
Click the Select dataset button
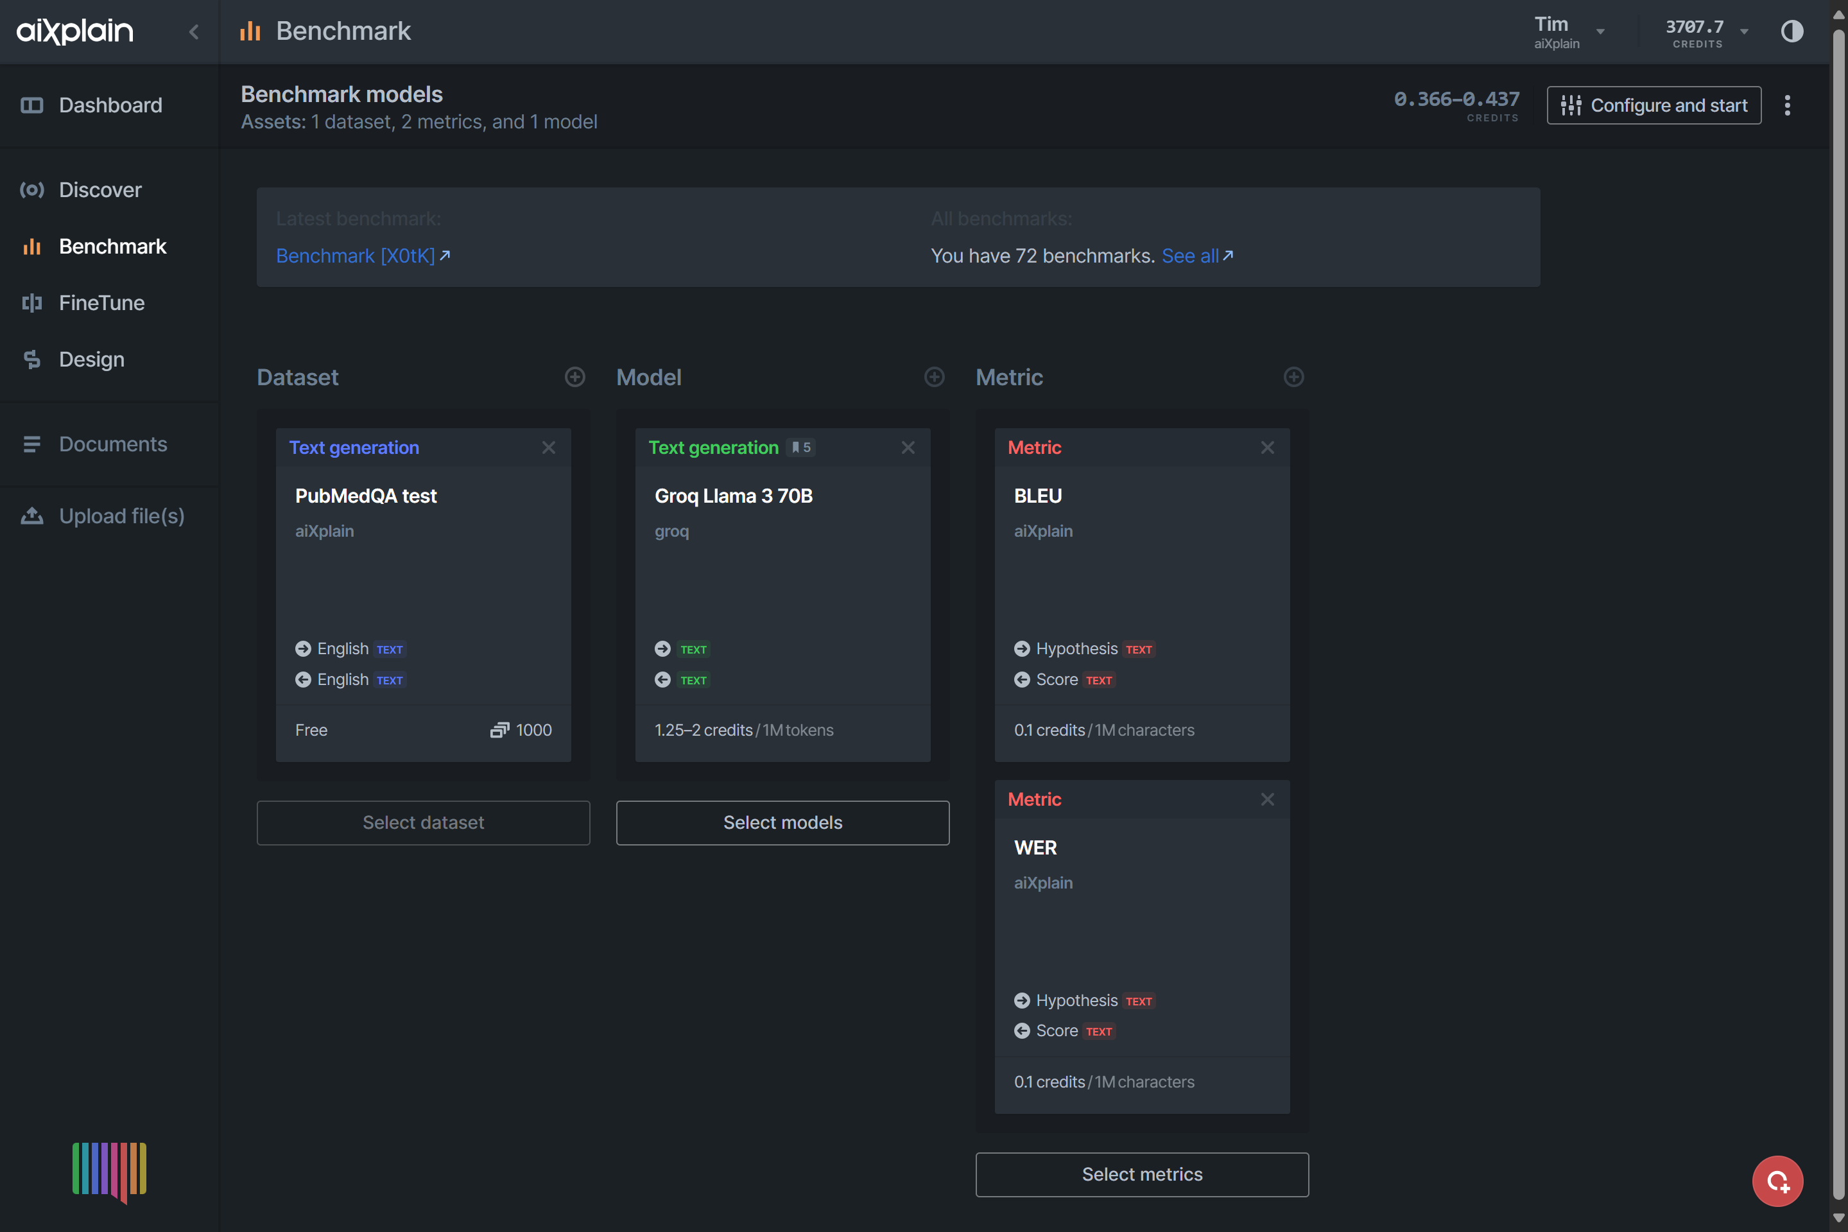click(423, 822)
